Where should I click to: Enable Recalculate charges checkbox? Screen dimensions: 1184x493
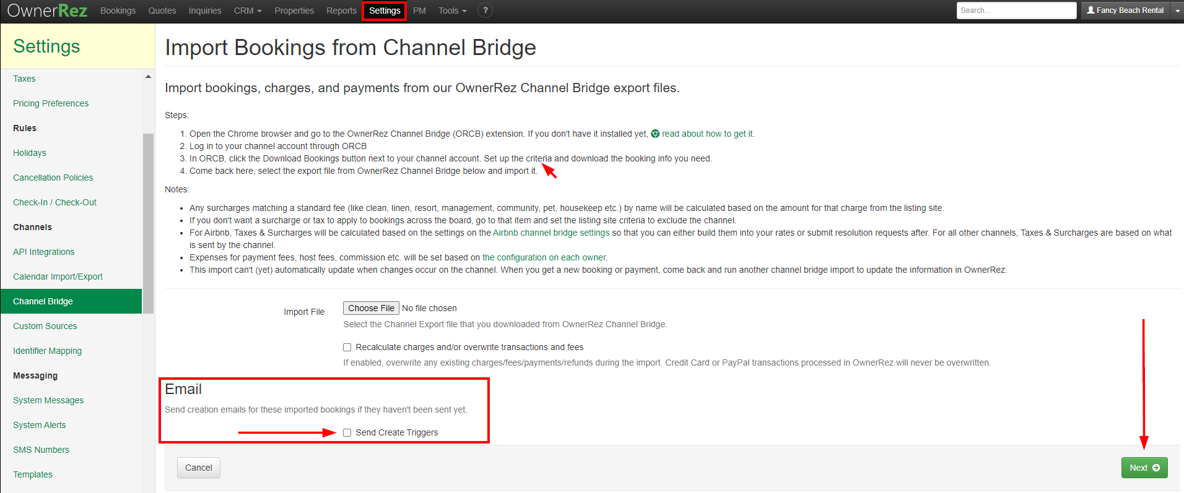pos(347,348)
